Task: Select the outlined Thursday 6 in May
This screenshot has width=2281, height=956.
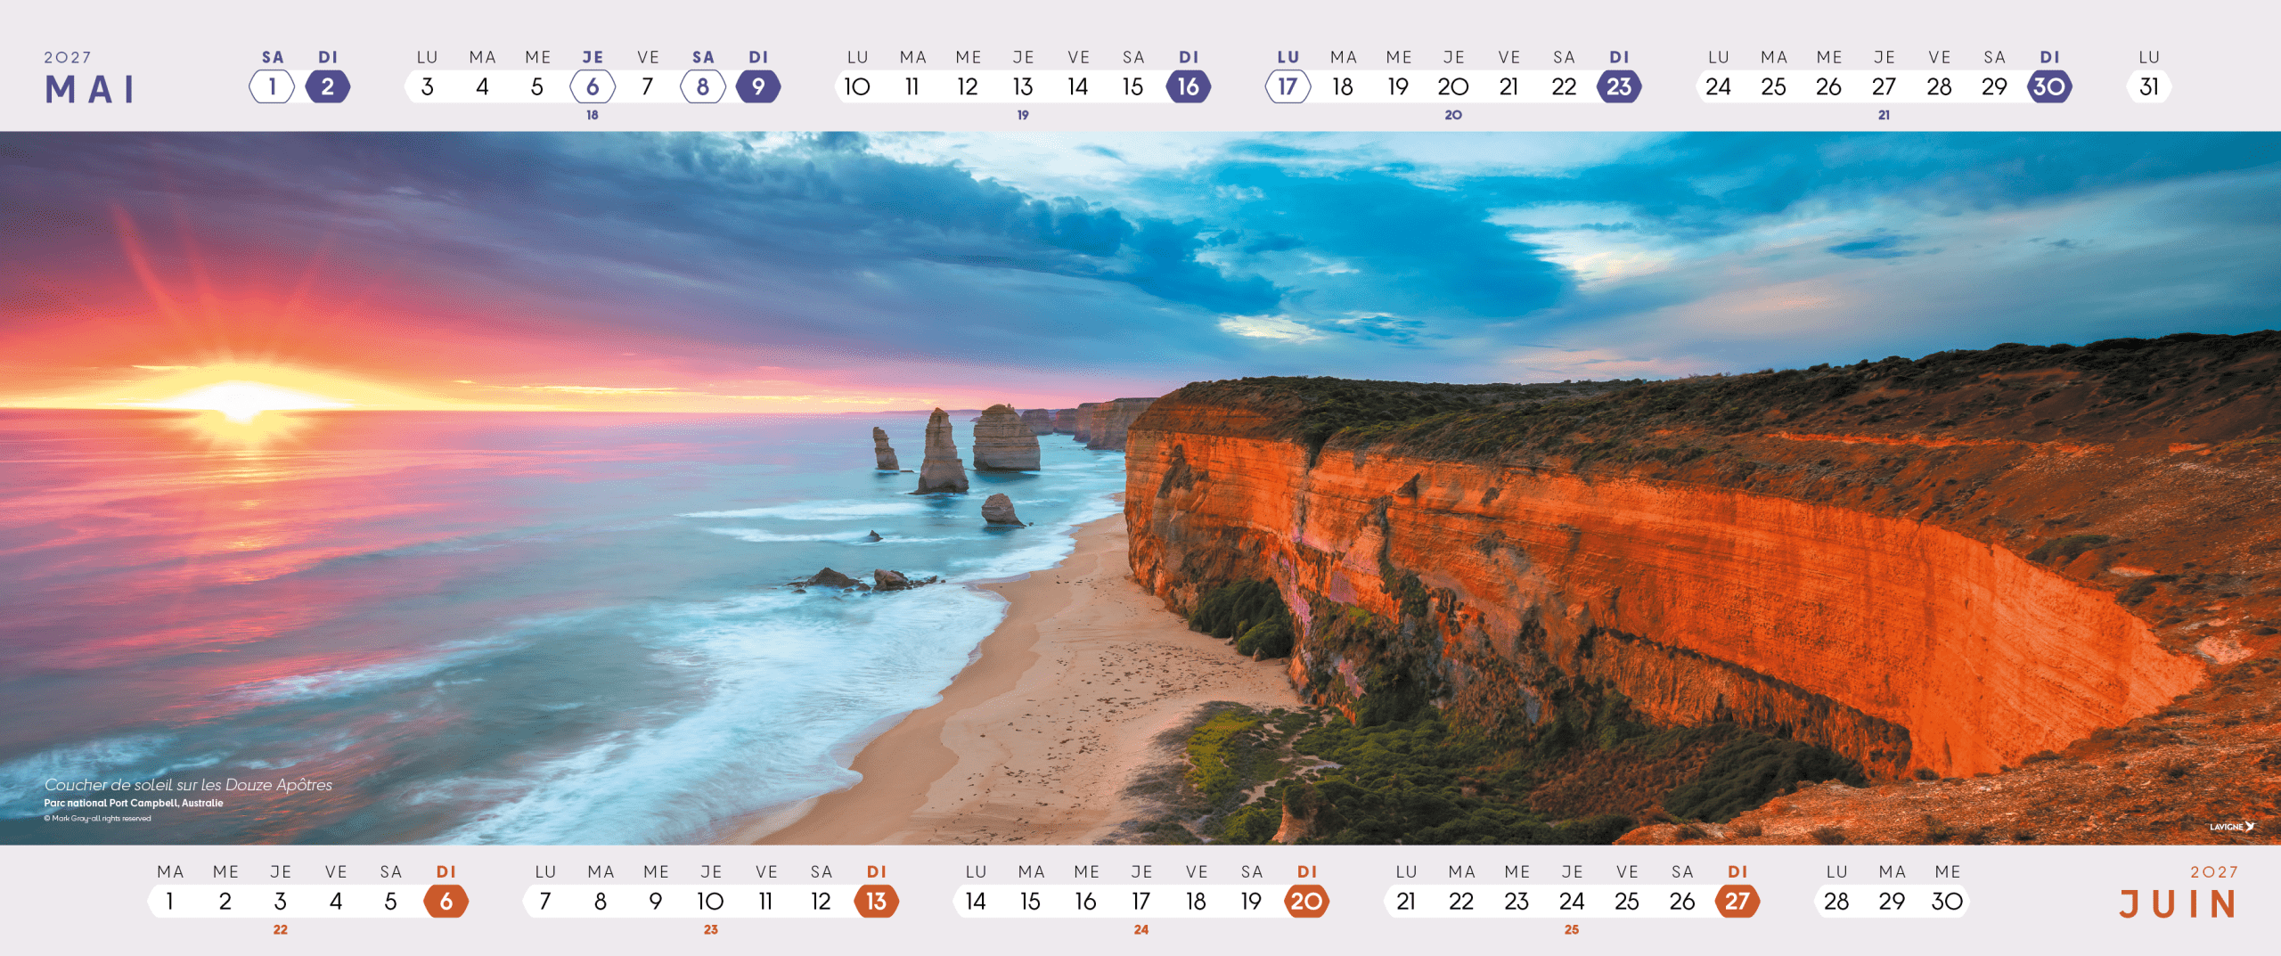Action: click(x=593, y=87)
